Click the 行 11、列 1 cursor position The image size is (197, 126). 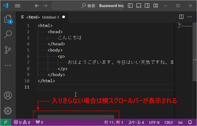[x=114, y=122]
